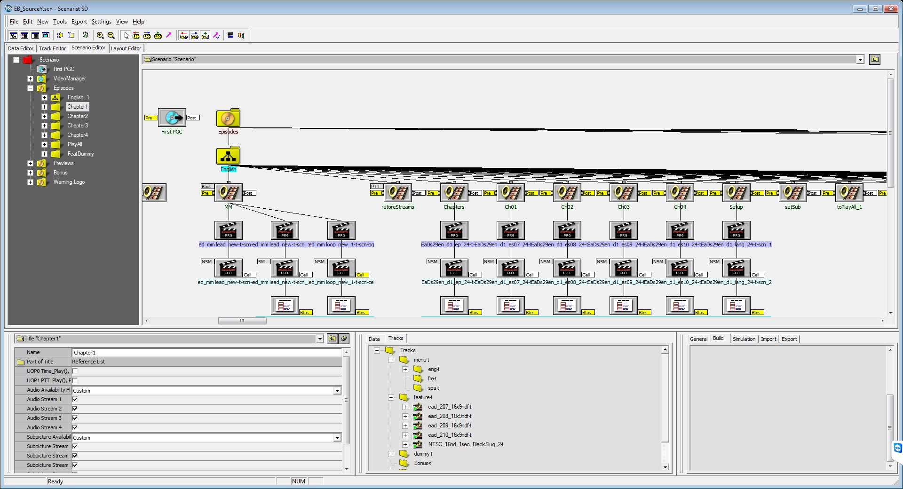903x489 pixels.
Task: Click the PGC back-link tool with red arrow
Action: [136, 35]
